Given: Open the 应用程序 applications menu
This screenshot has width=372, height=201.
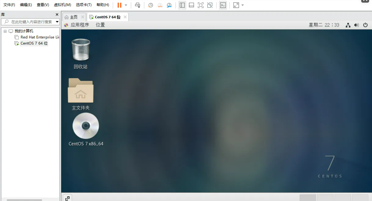Looking at the screenshot, I should pyautogui.click(x=80, y=25).
